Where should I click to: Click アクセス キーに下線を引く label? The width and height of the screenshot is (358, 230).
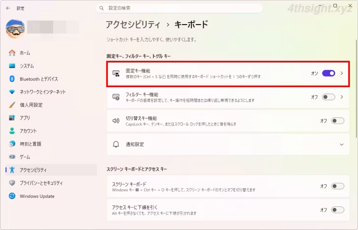pos(134,207)
